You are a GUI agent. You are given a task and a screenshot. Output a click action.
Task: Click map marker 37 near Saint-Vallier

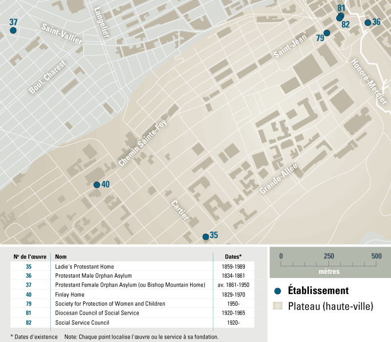coord(13,30)
